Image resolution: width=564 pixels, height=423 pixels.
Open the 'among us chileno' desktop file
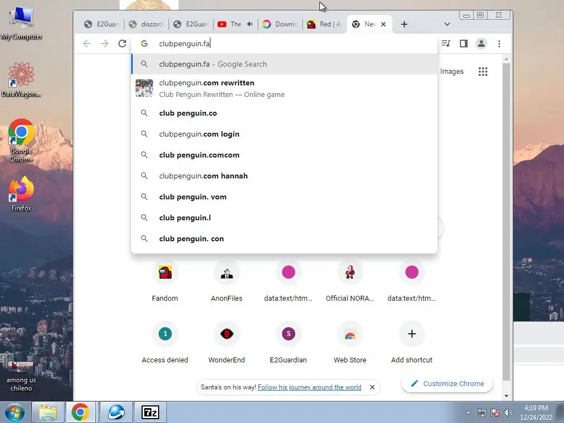pos(21,377)
